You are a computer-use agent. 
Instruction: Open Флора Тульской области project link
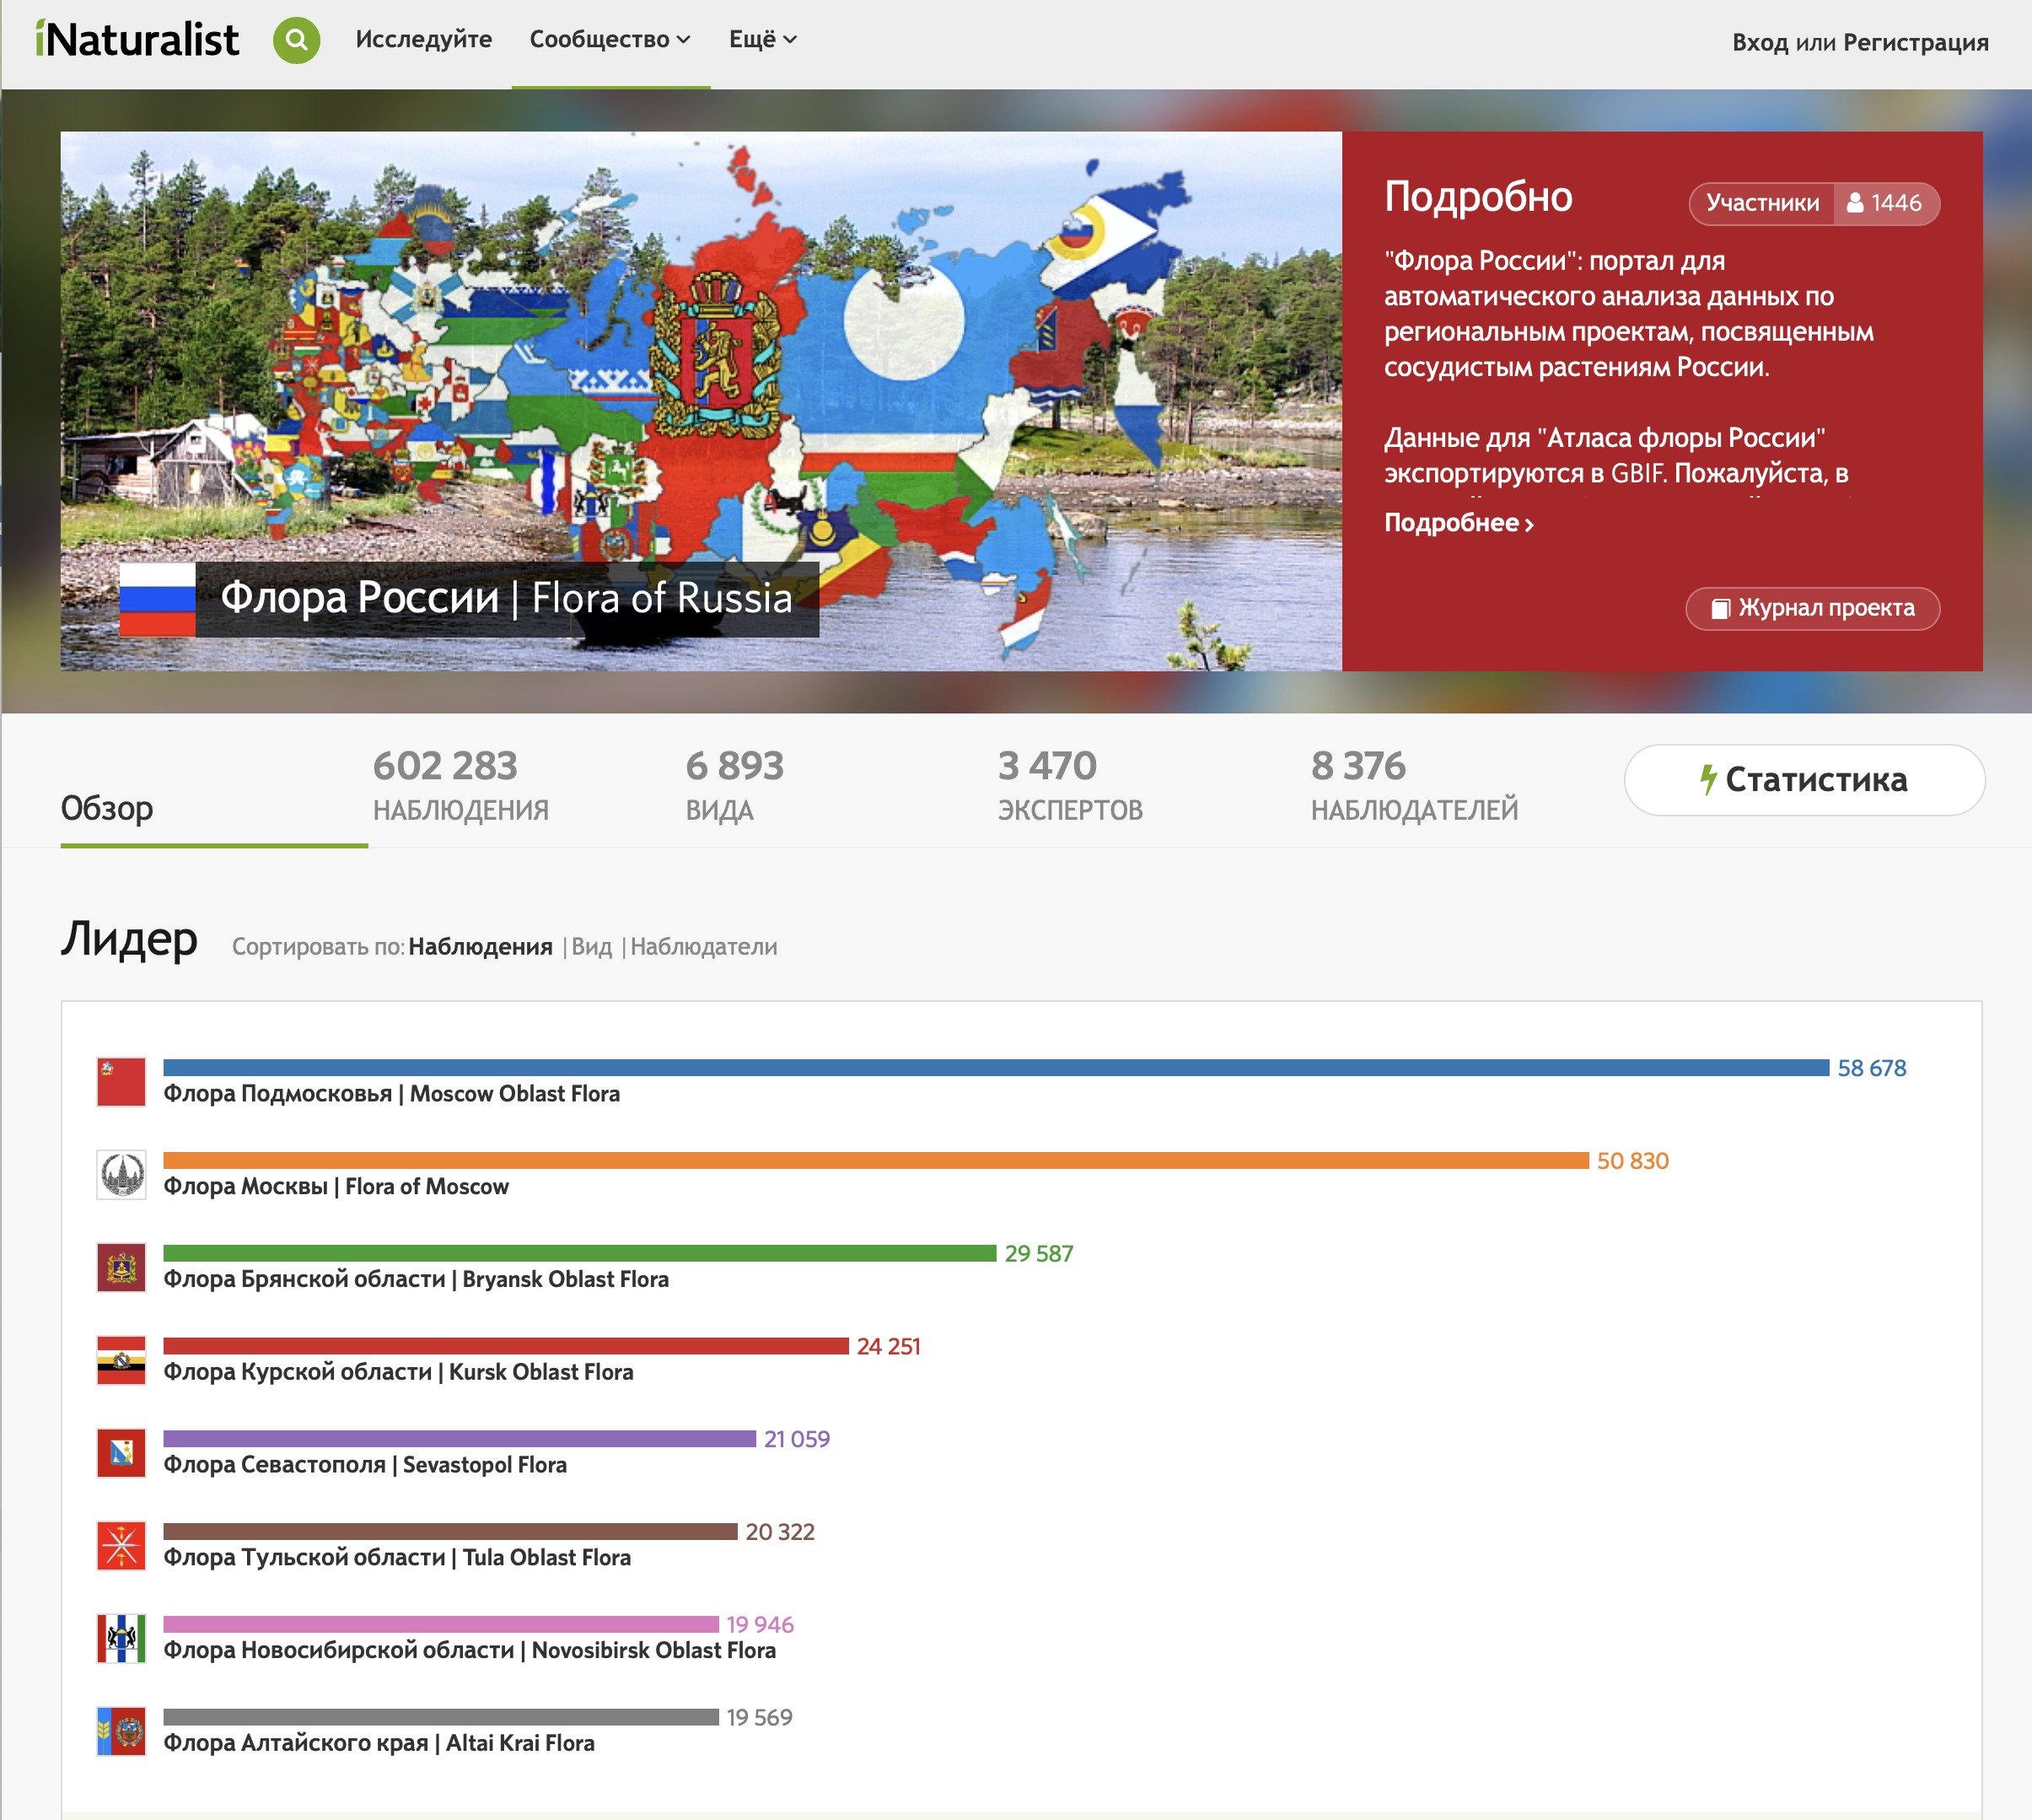(397, 1558)
